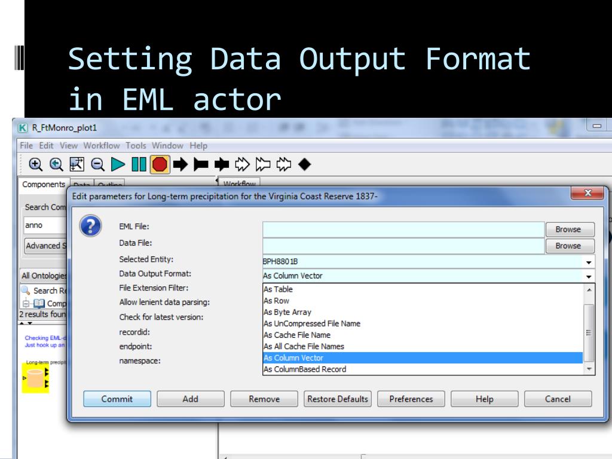The image size is (612, 459).
Task: Open the Edit menu
Action: pyautogui.click(x=46, y=146)
